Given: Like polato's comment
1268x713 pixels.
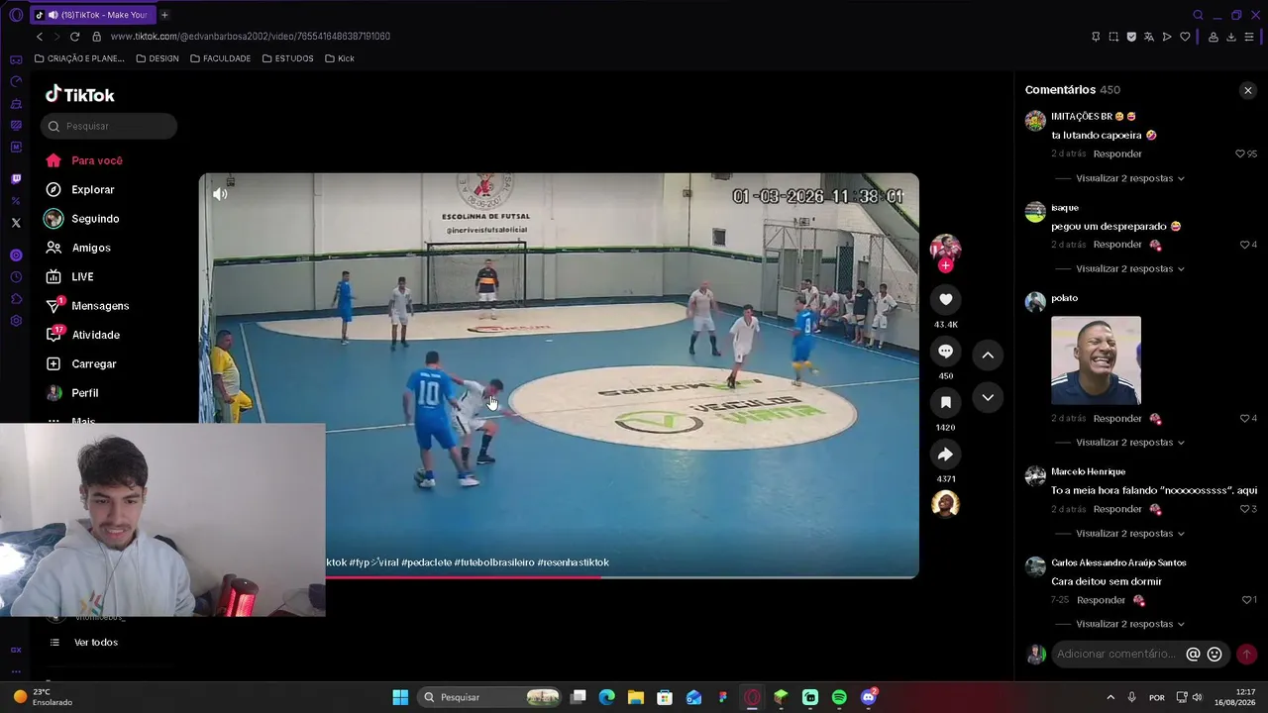Looking at the screenshot, I should [x=1245, y=418].
